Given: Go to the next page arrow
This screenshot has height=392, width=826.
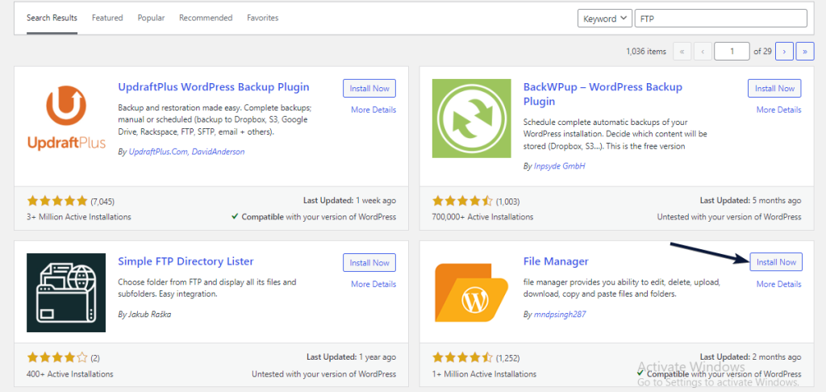Looking at the screenshot, I should 784,52.
